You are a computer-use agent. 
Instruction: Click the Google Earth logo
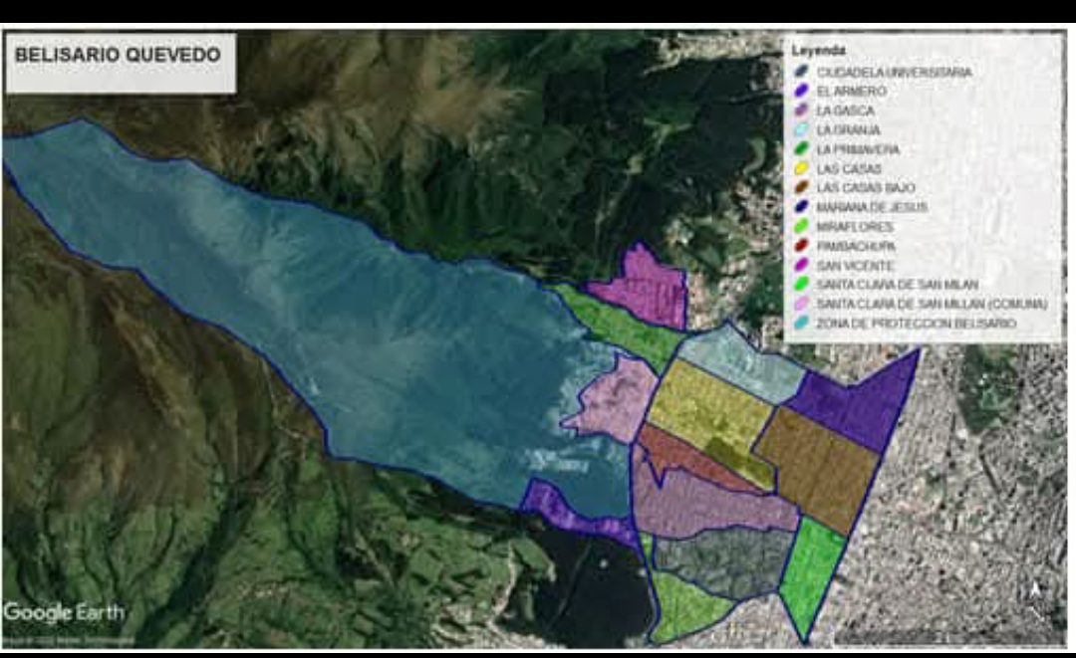pos(64,612)
